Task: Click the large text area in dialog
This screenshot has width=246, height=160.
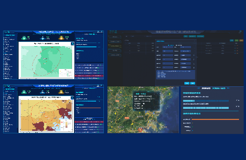Action: pos(176,75)
